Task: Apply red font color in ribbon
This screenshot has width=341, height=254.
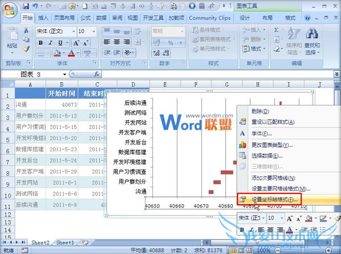Action: (x=72, y=53)
